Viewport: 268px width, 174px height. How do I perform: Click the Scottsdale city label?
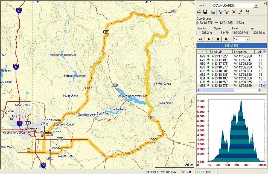click(53, 120)
